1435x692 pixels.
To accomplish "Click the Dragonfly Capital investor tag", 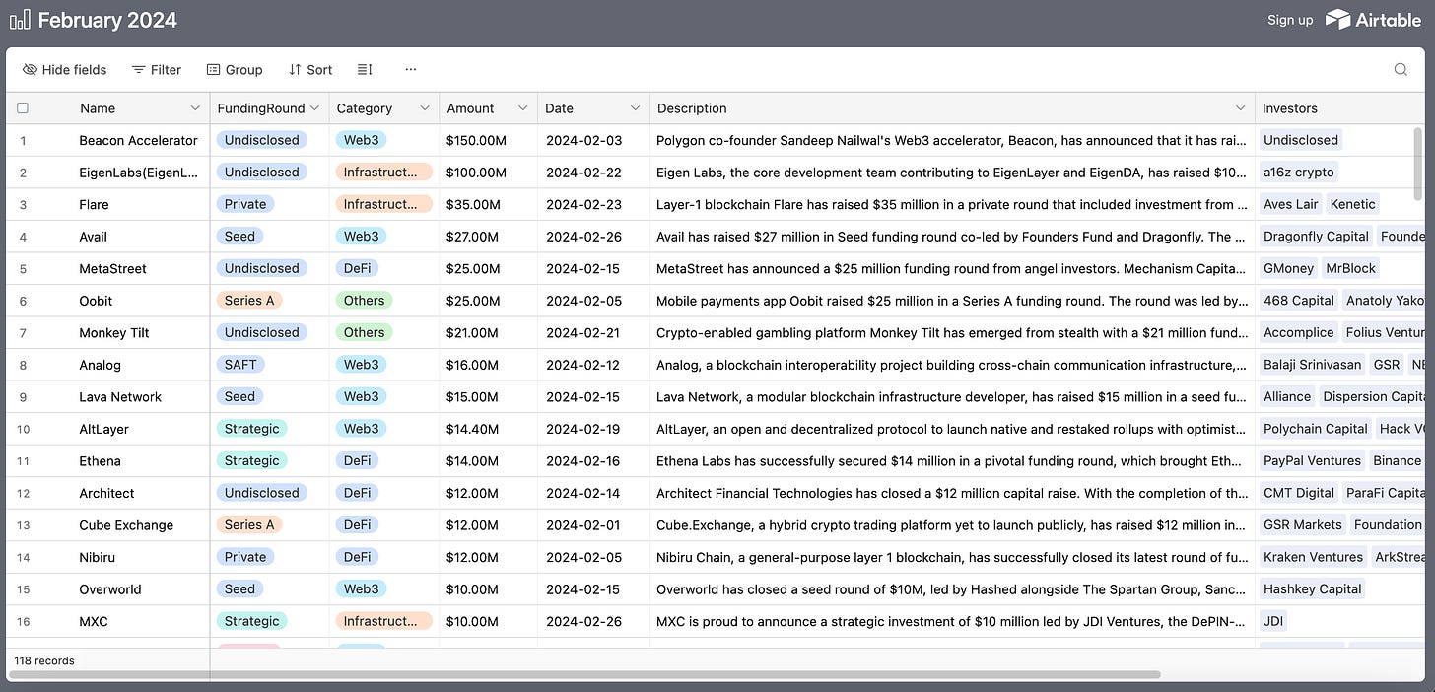I will pos(1316,236).
